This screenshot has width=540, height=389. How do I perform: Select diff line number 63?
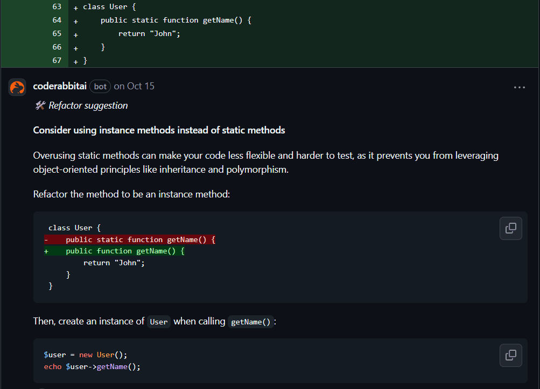coord(57,6)
